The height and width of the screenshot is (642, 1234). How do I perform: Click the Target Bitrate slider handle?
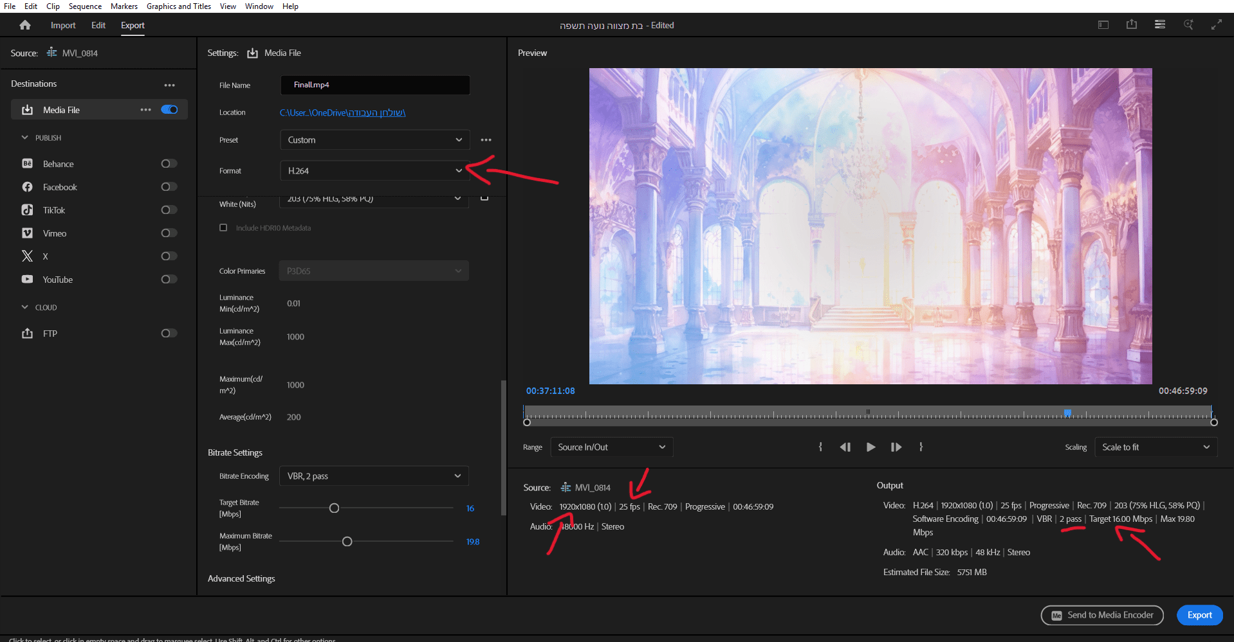tap(334, 508)
